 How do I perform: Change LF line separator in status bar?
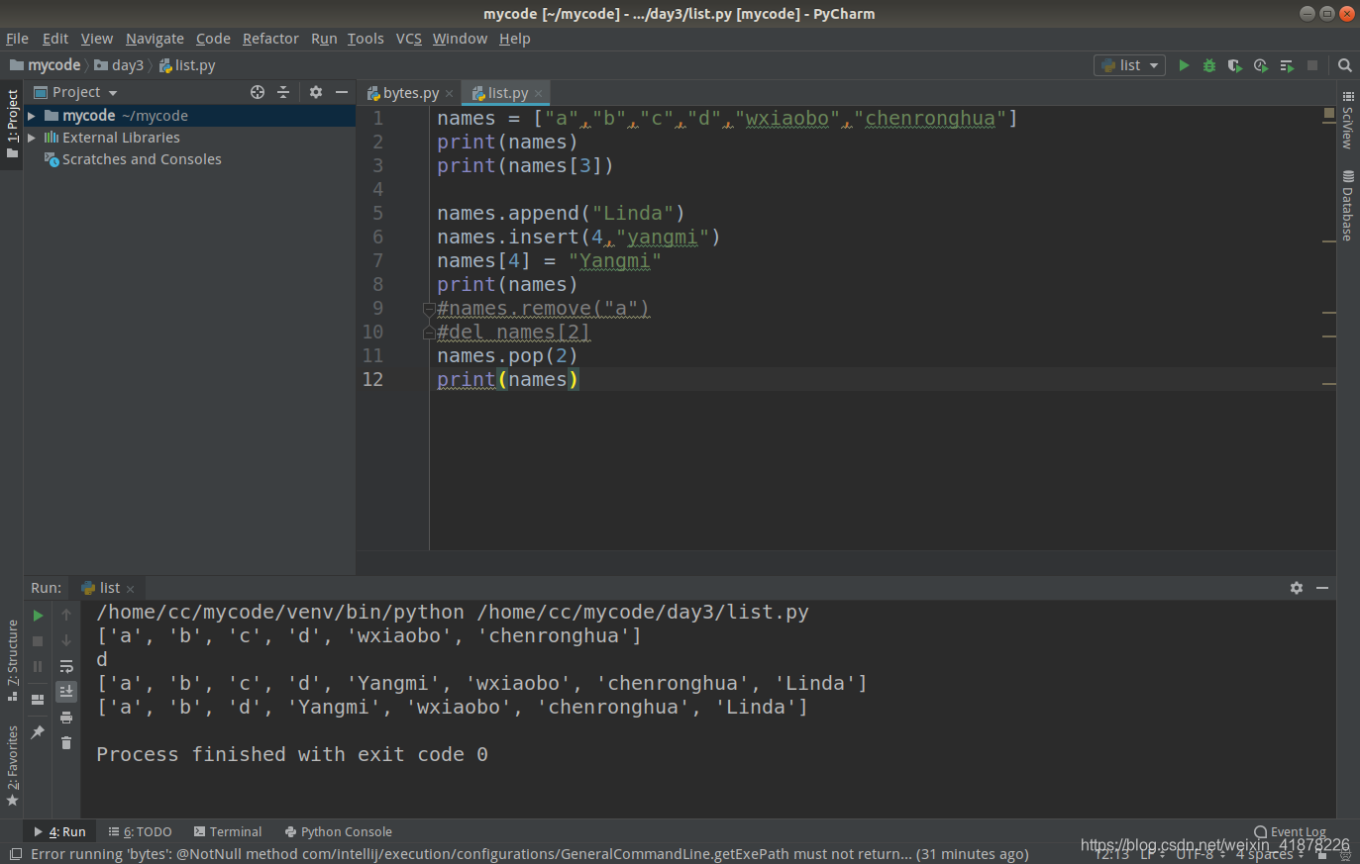1153,854
